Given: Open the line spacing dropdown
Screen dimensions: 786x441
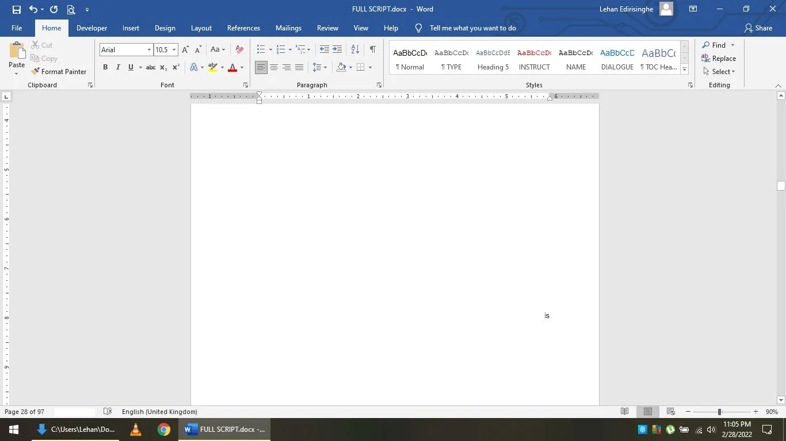Looking at the screenshot, I should tap(319, 67).
